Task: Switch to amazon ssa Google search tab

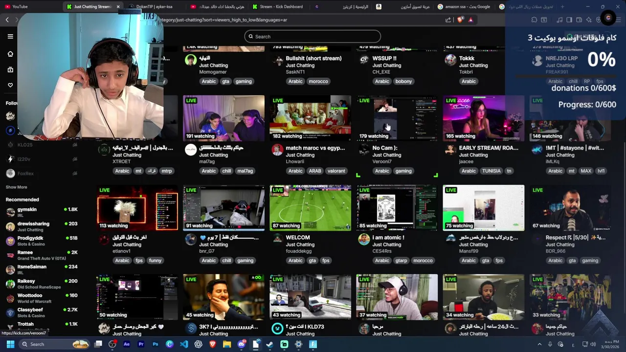Action: point(465,6)
